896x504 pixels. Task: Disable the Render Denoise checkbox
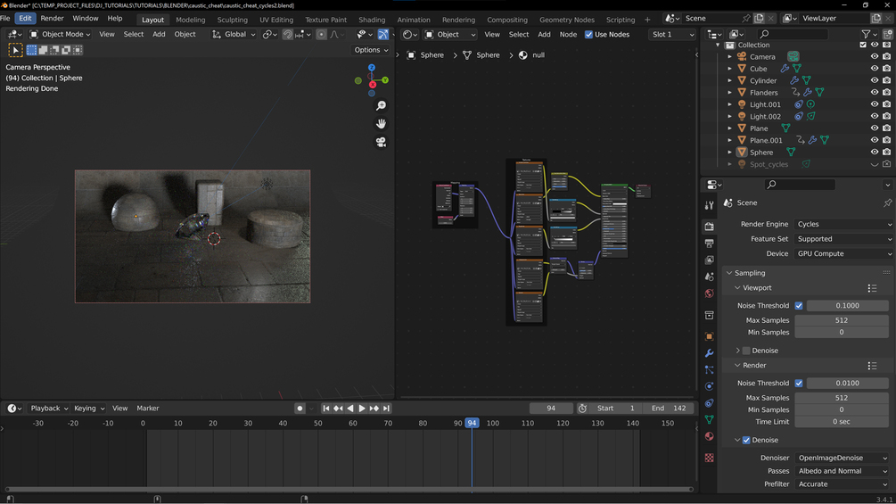tap(746, 440)
